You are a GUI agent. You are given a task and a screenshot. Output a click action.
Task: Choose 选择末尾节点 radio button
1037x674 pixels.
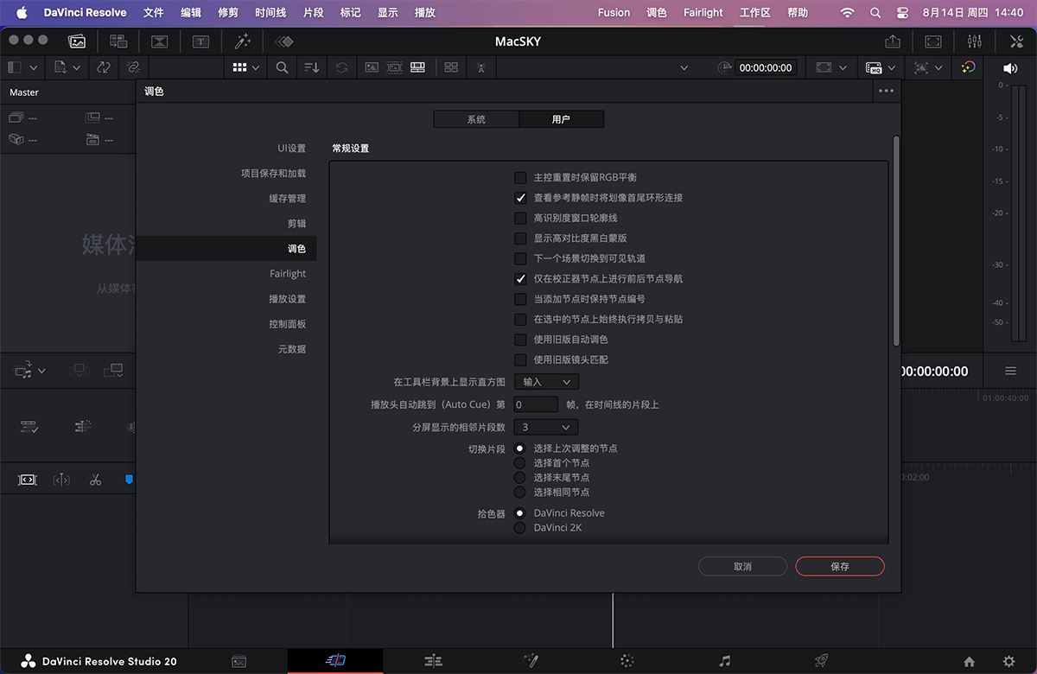(x=520, y=478)
